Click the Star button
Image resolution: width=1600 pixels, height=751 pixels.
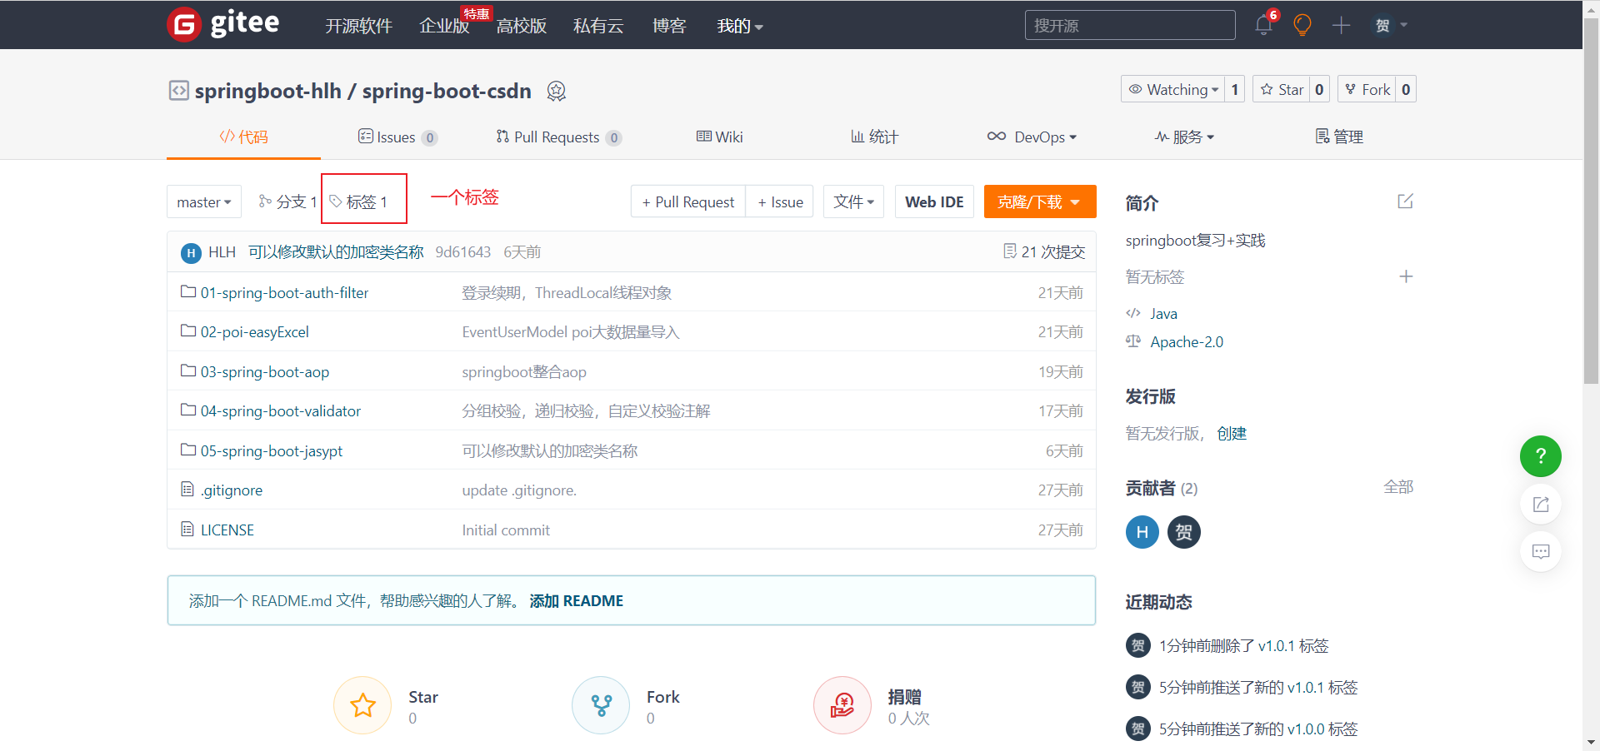click(x=1282, y=89)
